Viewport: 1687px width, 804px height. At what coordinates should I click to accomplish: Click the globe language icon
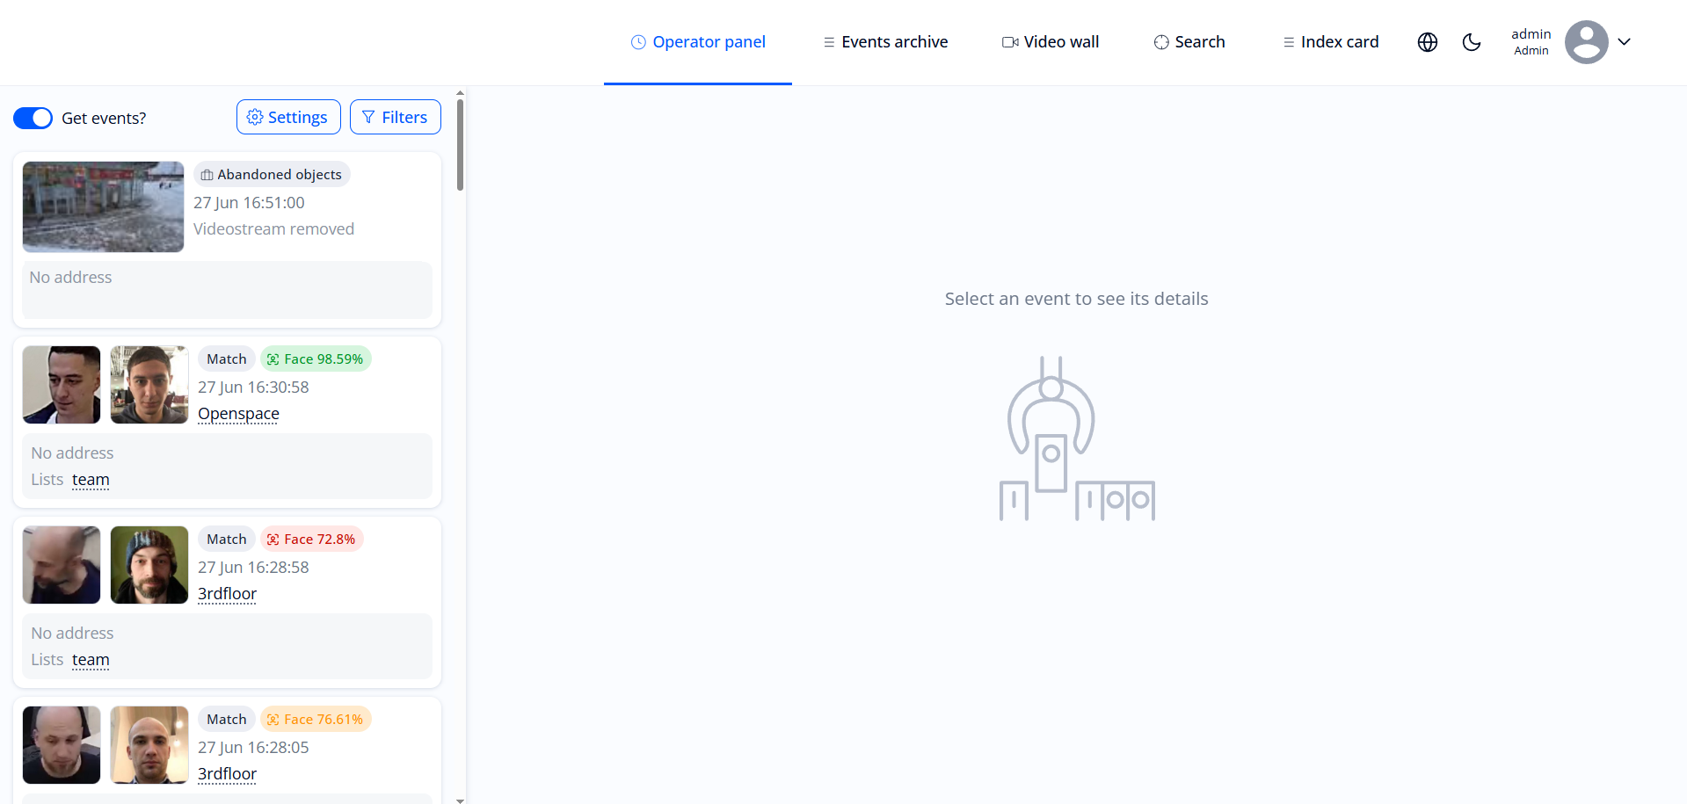pos(1428,42)
